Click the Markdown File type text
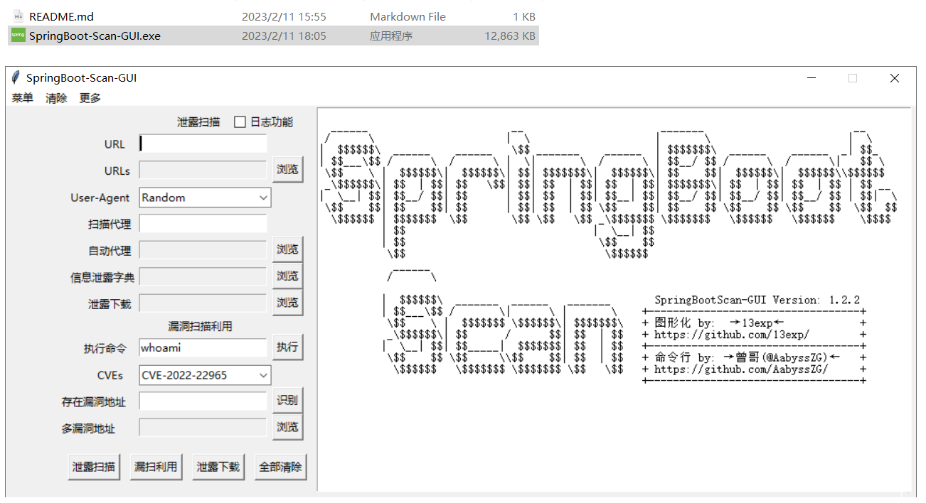Viewport: 926px width, 503px height. [x=408, y=16]
